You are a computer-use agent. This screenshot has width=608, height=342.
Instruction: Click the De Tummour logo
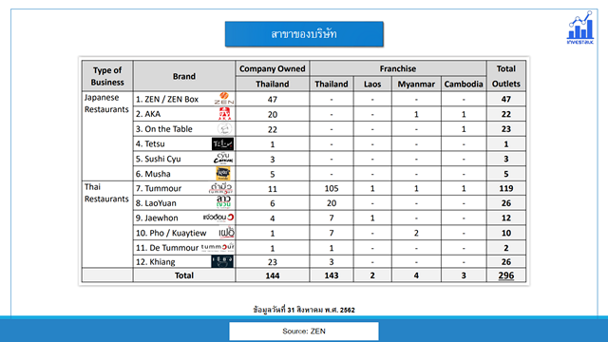pyautogui.click(x=218, y=247)
